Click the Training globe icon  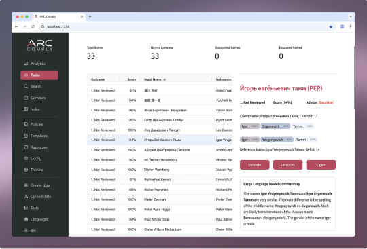26,170
